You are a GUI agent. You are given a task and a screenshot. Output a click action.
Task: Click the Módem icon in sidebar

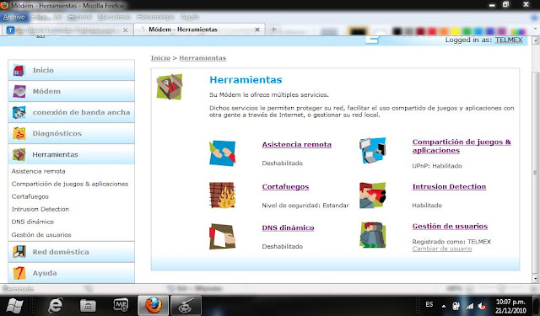pos(19,91)
